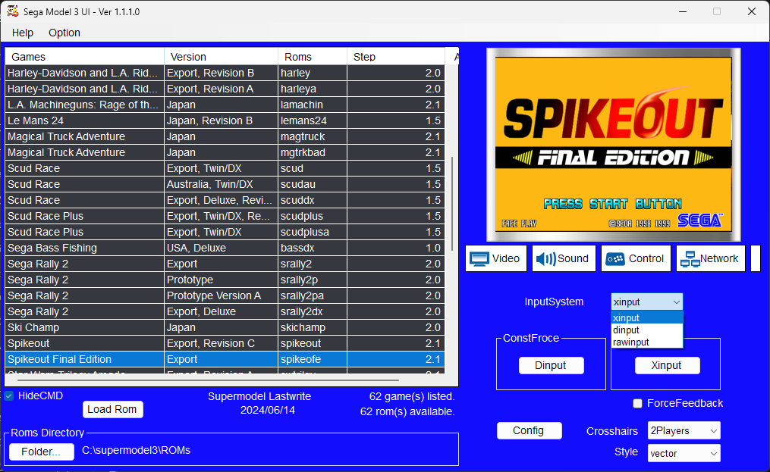
Task: Click the Load Rom button
Action: (x=112, y=409)
